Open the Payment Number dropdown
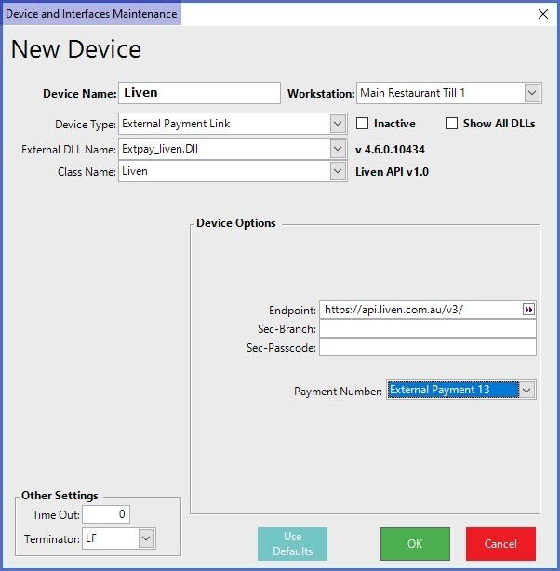Image resolution: width=560 pixels, height=571 pixels. pyautogui.click(x=527, y=391)
